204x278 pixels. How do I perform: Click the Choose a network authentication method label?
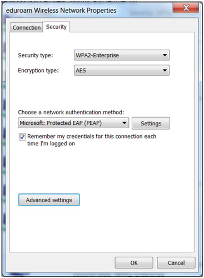pyautogui.click(x=71, y=112)
